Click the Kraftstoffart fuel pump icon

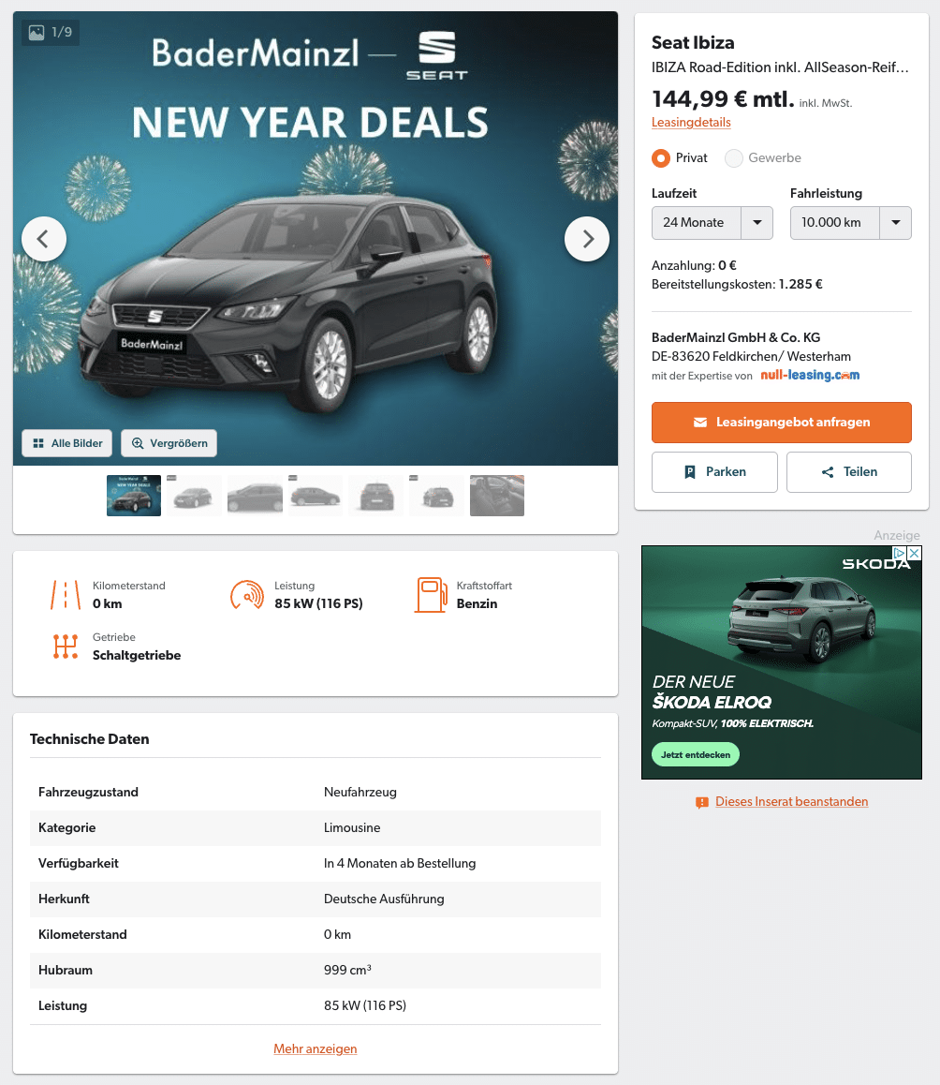click(x=431, y=595)
